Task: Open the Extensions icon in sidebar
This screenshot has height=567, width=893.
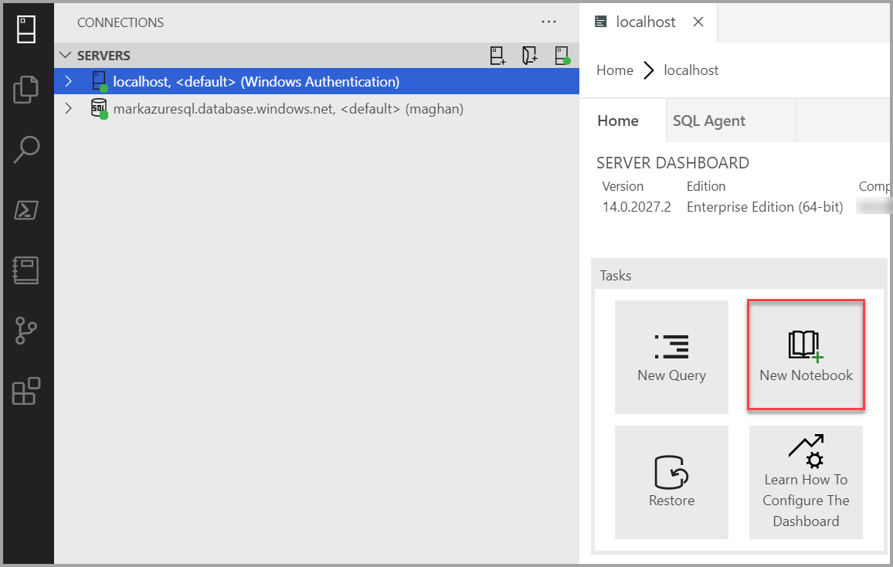Action: tap(26, 392)
